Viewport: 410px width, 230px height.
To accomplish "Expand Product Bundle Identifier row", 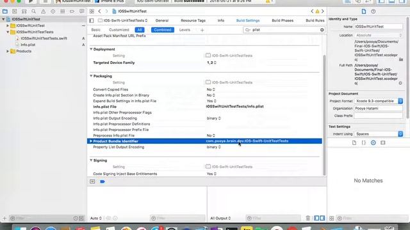I will point(91,141).
